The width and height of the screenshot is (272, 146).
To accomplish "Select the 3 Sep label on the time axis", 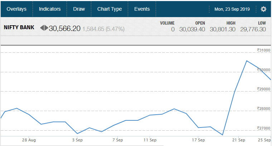I will [x=77, y=140].
